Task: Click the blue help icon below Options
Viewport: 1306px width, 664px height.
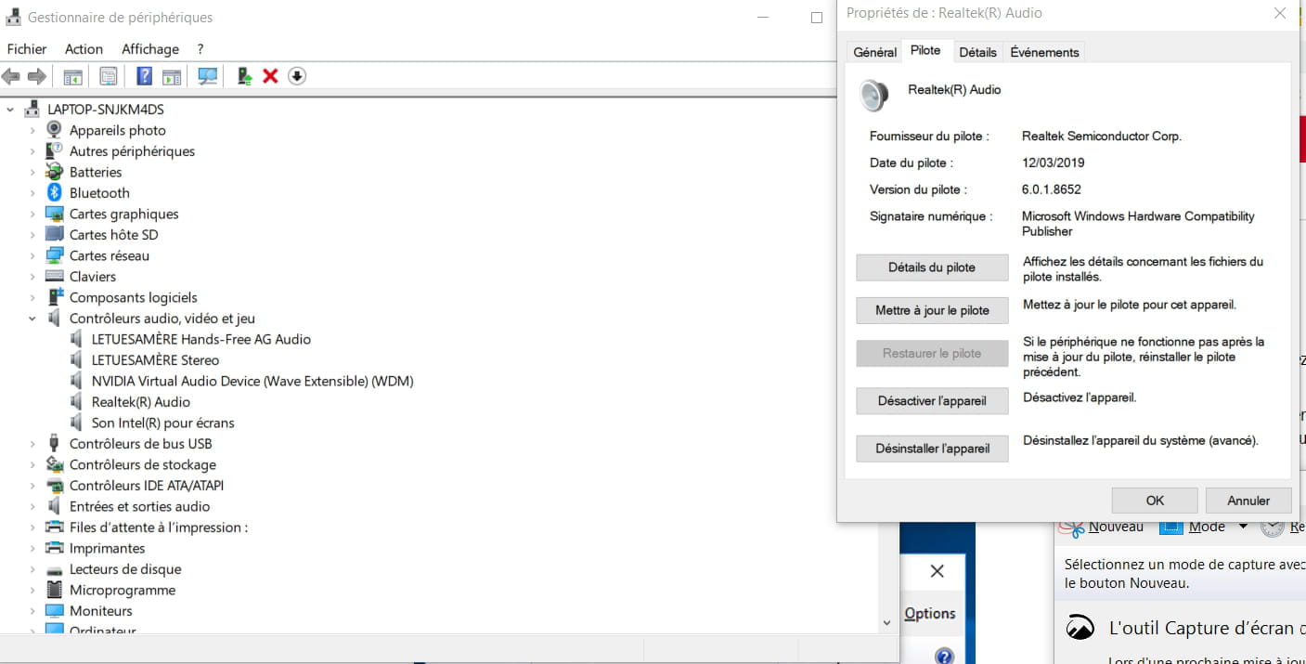Action: click(x=945, y=656)
